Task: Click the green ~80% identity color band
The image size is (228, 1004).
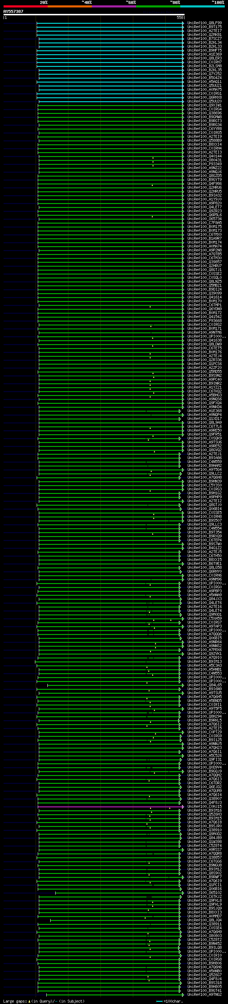Action: coord(158,6)
